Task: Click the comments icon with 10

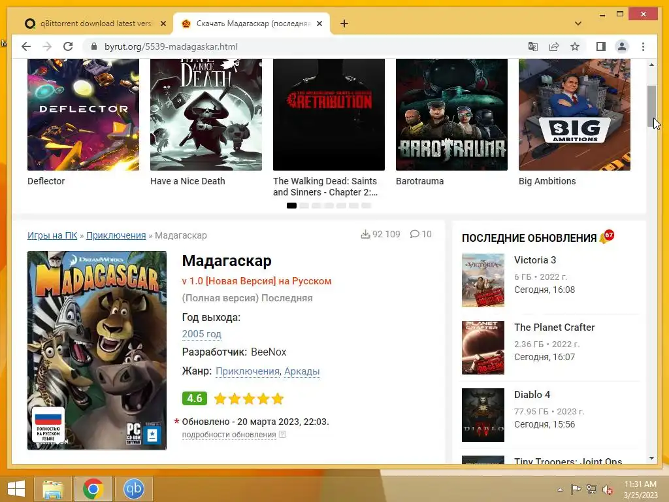Action: point(414,235)
